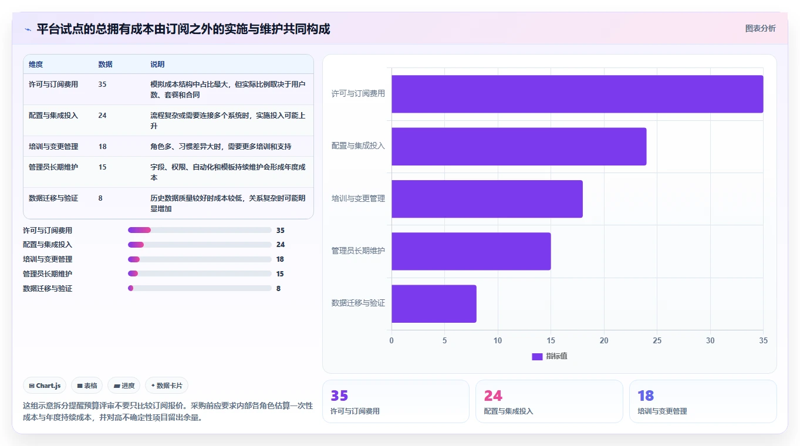Image resolution: width=800 pixels, height=446 pixels.
Task: Click the value 35 in the table
Action: (103, 85)
